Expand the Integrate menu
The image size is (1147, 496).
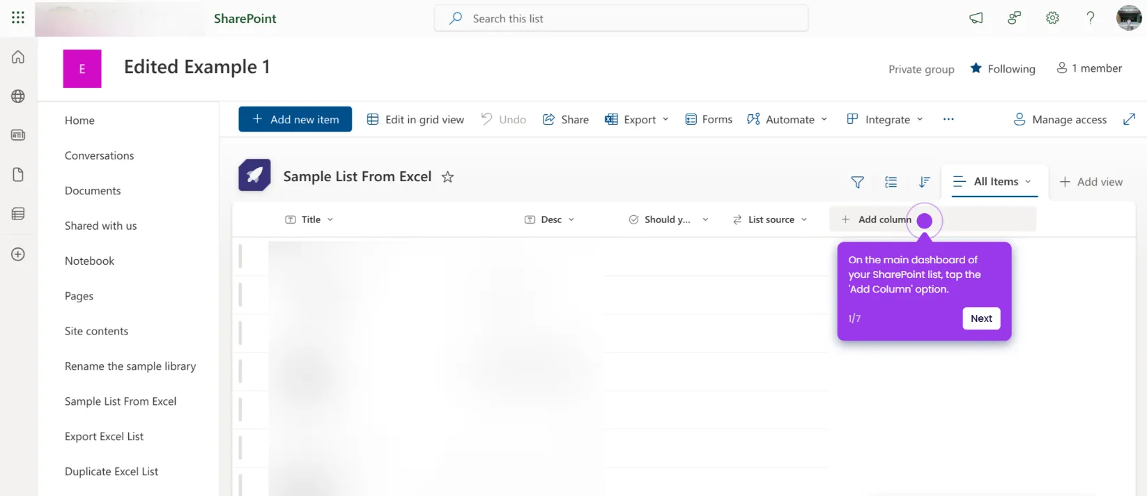pyautogui.click(x=885, y=119)
